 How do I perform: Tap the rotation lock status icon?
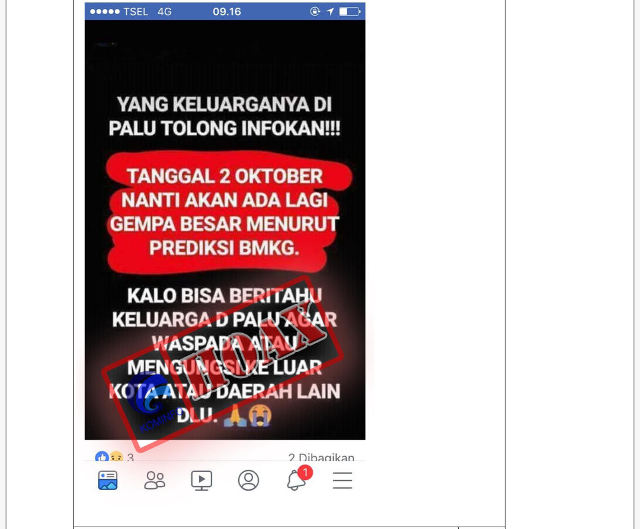[315, 11]
